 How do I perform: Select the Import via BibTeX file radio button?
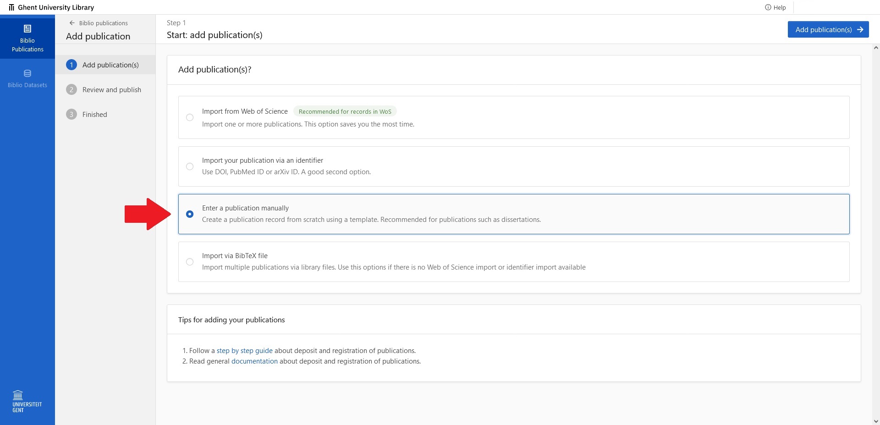point(190,262)
